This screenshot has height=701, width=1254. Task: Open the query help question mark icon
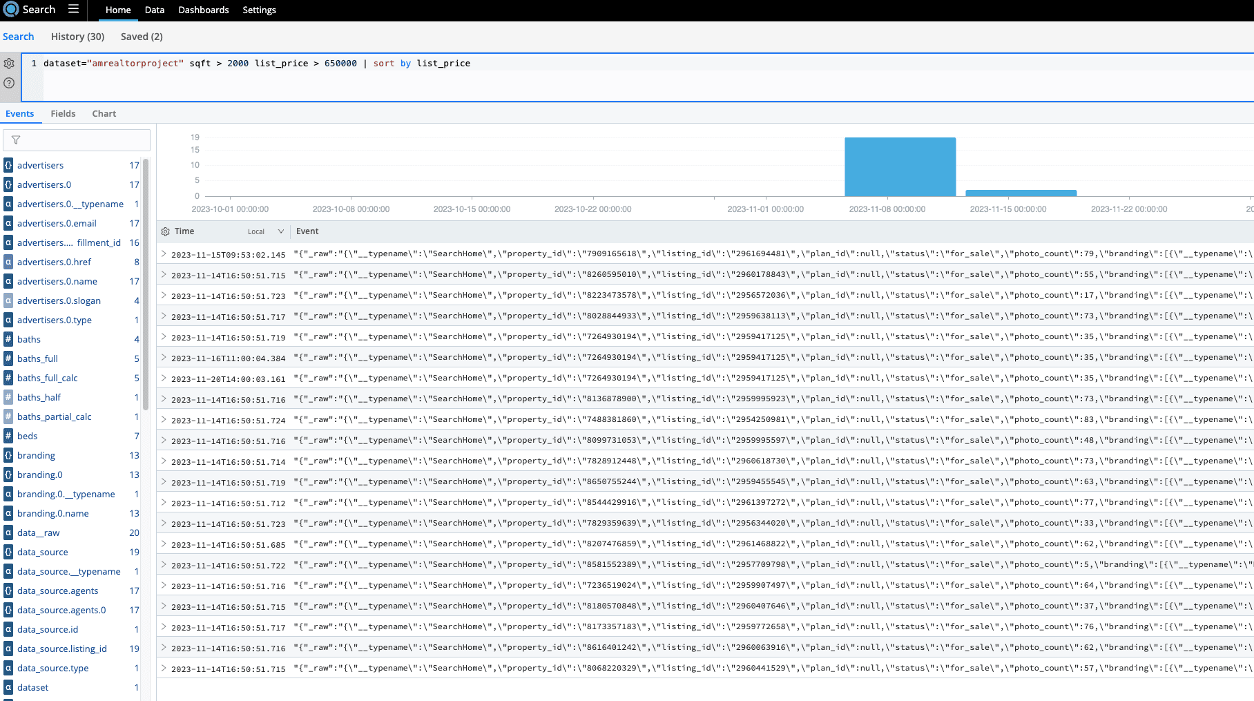(9, 83)
